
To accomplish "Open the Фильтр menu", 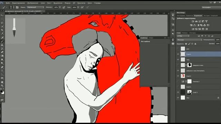I will [x=67, y=3].
